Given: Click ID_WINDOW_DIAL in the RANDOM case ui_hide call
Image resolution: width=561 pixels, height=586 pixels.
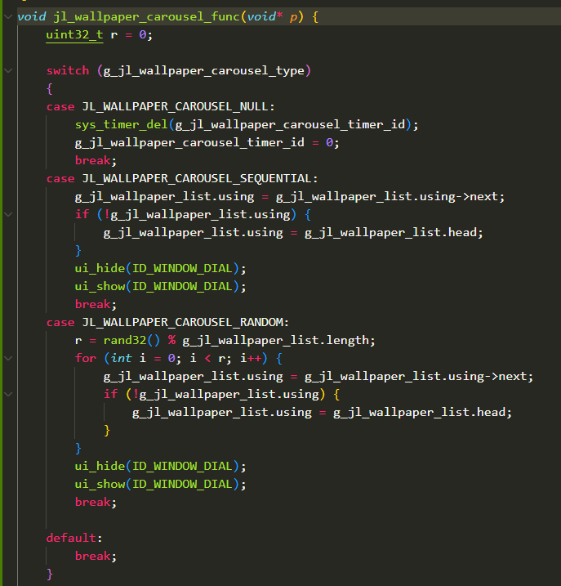Looking at the screenshot, I should pyautogui.click(x=182, y=466).
